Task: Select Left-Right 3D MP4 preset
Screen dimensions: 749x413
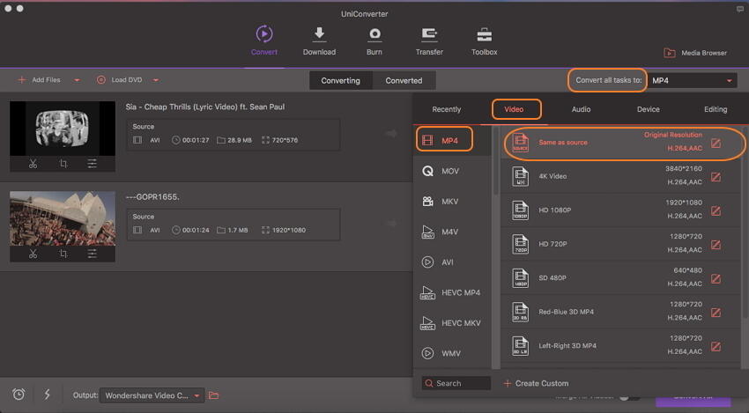Action: (x=621, y=346)
